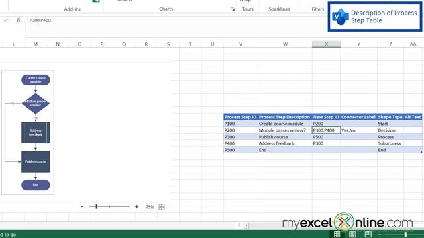Open the Charts group dialog launcher

(233, 9)
